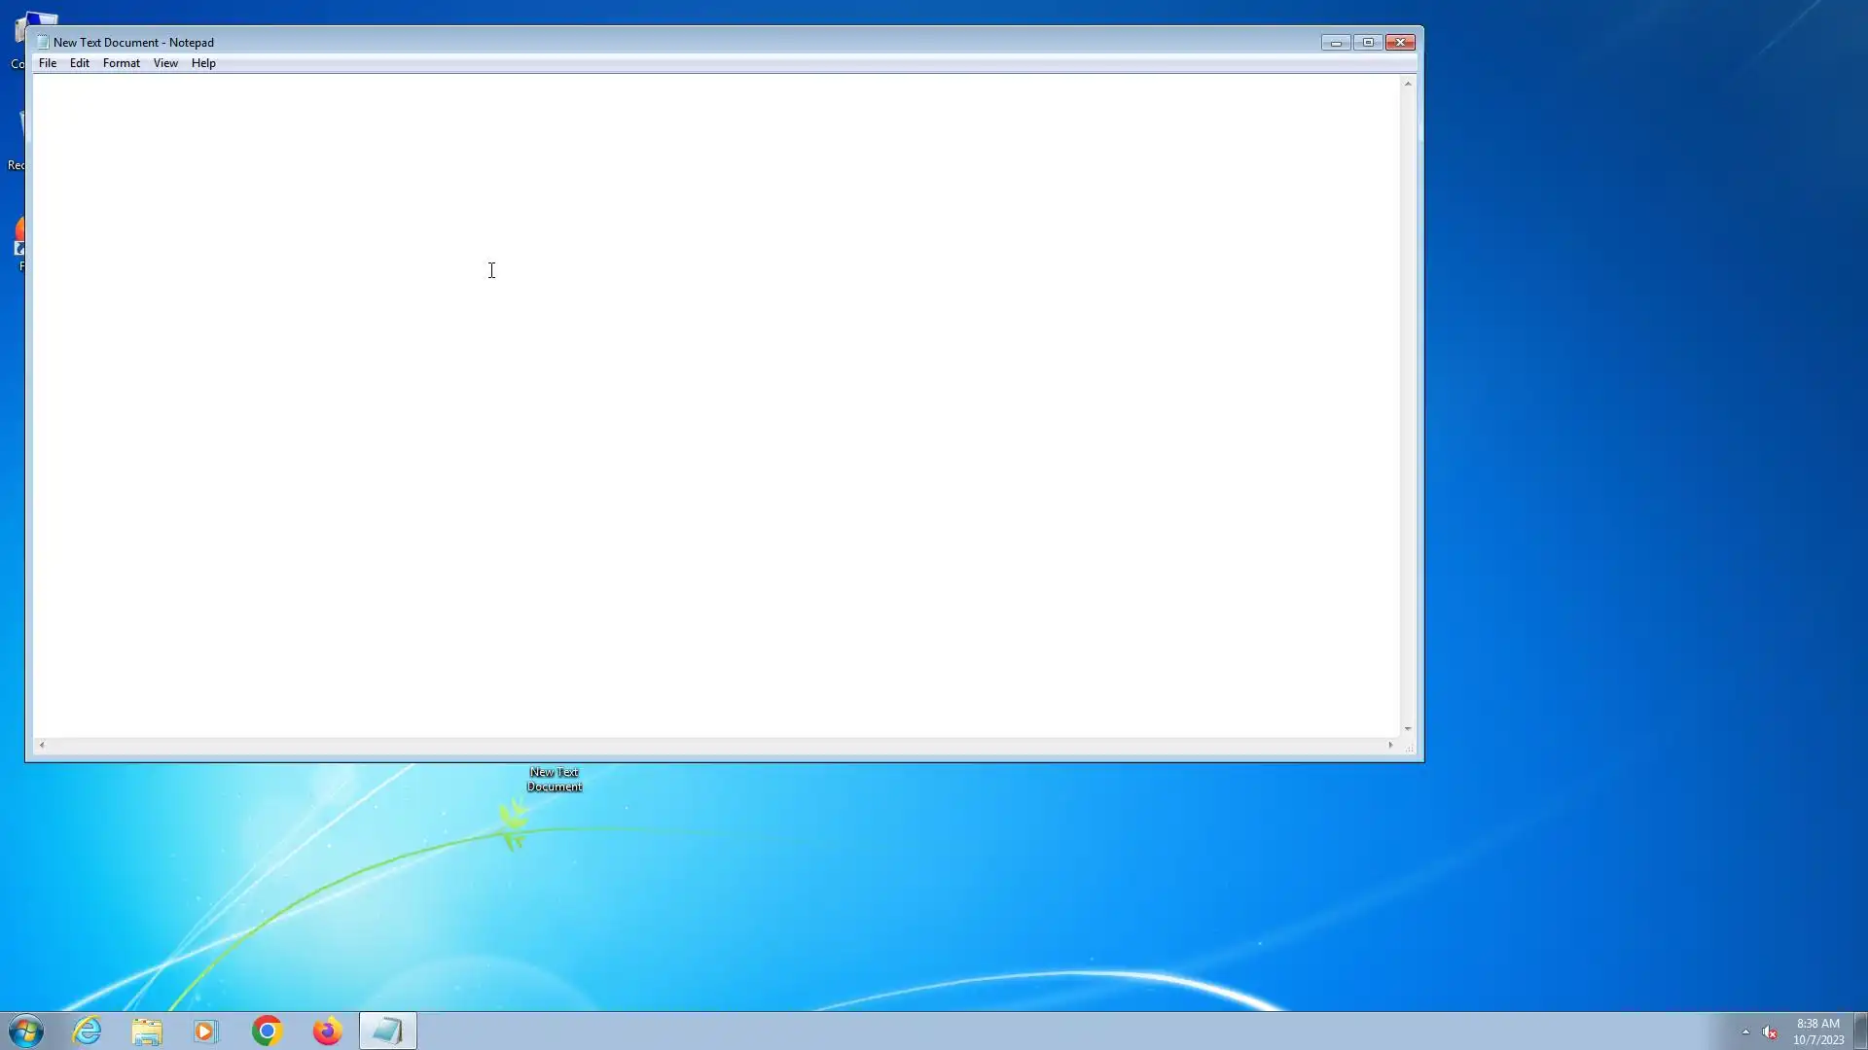
Task: Click the vertical scrollbar down arrow
Action: (1408, 728)
